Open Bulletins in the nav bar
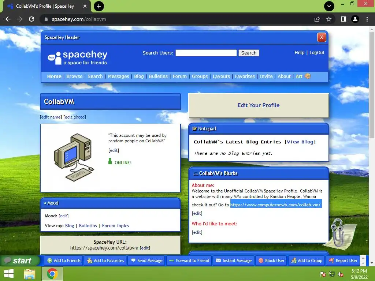The image size is (375, 281). click(158, 76)
